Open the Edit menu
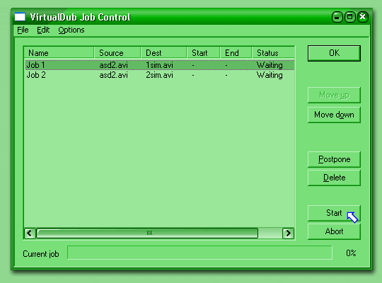The image size is (382, 283). 43,30
